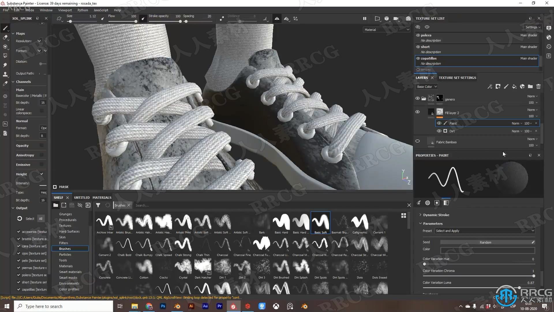Click the All select button in Output
The image size is (554, 312).
[x=41, y=219]
